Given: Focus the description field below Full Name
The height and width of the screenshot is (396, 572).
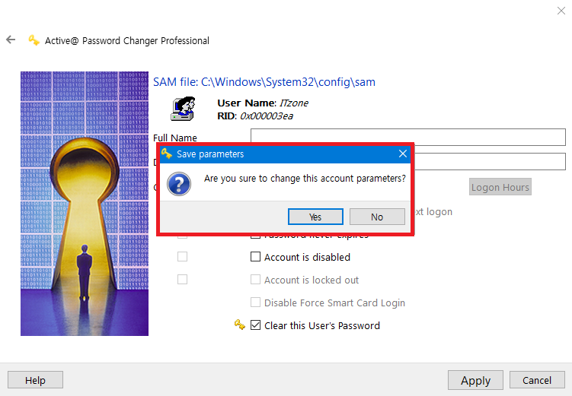Looking at the screenshot, I should pyautogui.click(x=490, y=162).
